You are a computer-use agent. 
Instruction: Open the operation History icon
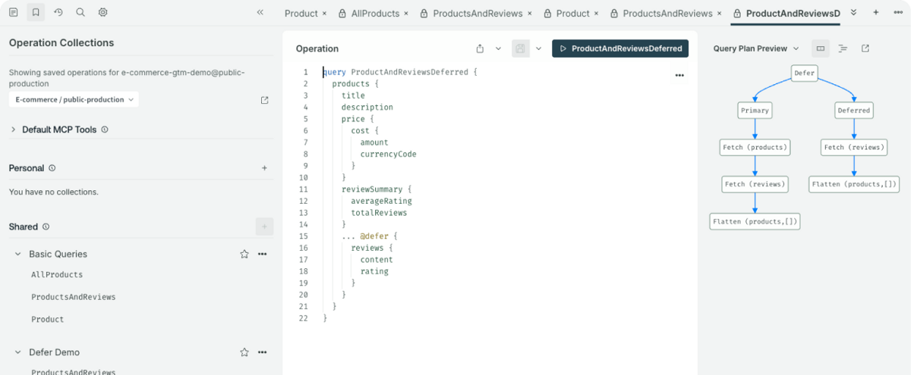point(58,12)
